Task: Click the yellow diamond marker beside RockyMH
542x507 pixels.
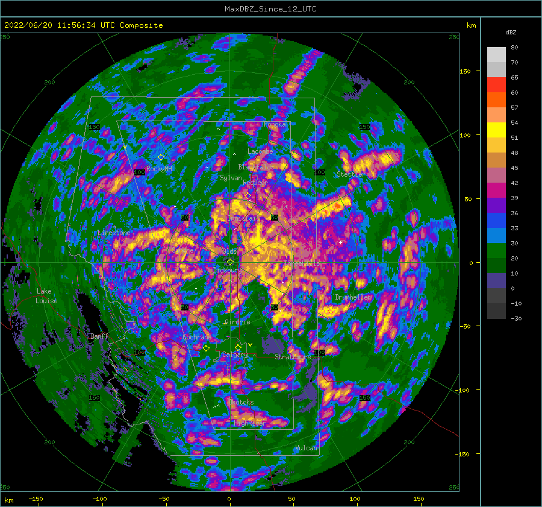Action: 161,157
